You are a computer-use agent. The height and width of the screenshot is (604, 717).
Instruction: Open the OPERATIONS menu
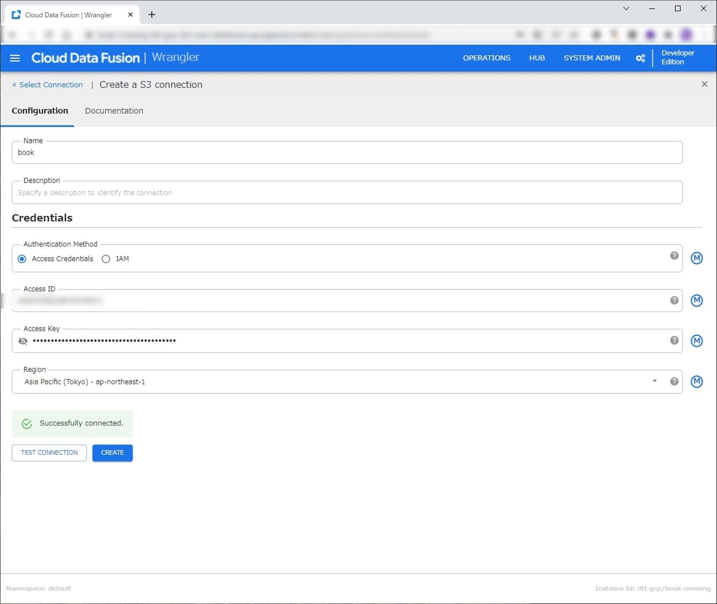[486, 58]
